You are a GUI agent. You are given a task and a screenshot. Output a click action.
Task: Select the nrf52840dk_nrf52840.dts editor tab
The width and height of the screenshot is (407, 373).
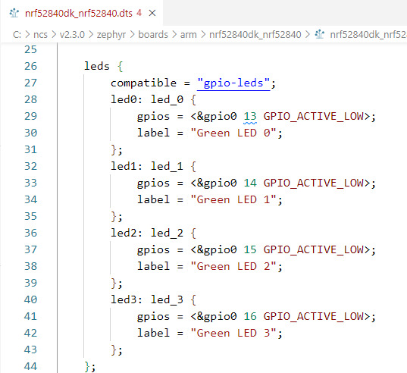82,13
